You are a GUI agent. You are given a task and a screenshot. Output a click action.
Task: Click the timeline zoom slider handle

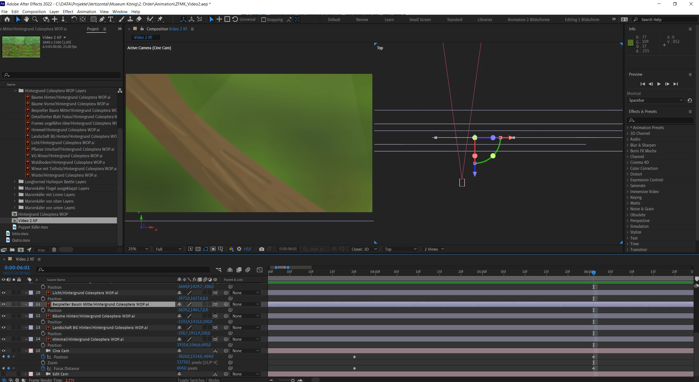click(293, 380)
